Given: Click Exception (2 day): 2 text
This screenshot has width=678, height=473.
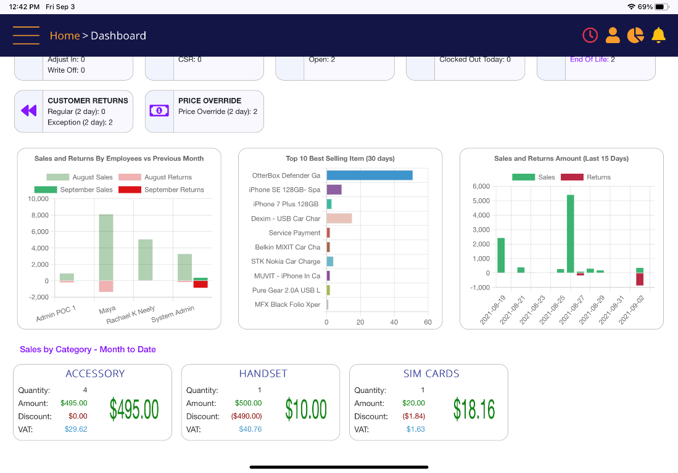Looking at the screenshot, I should [80, 123].
